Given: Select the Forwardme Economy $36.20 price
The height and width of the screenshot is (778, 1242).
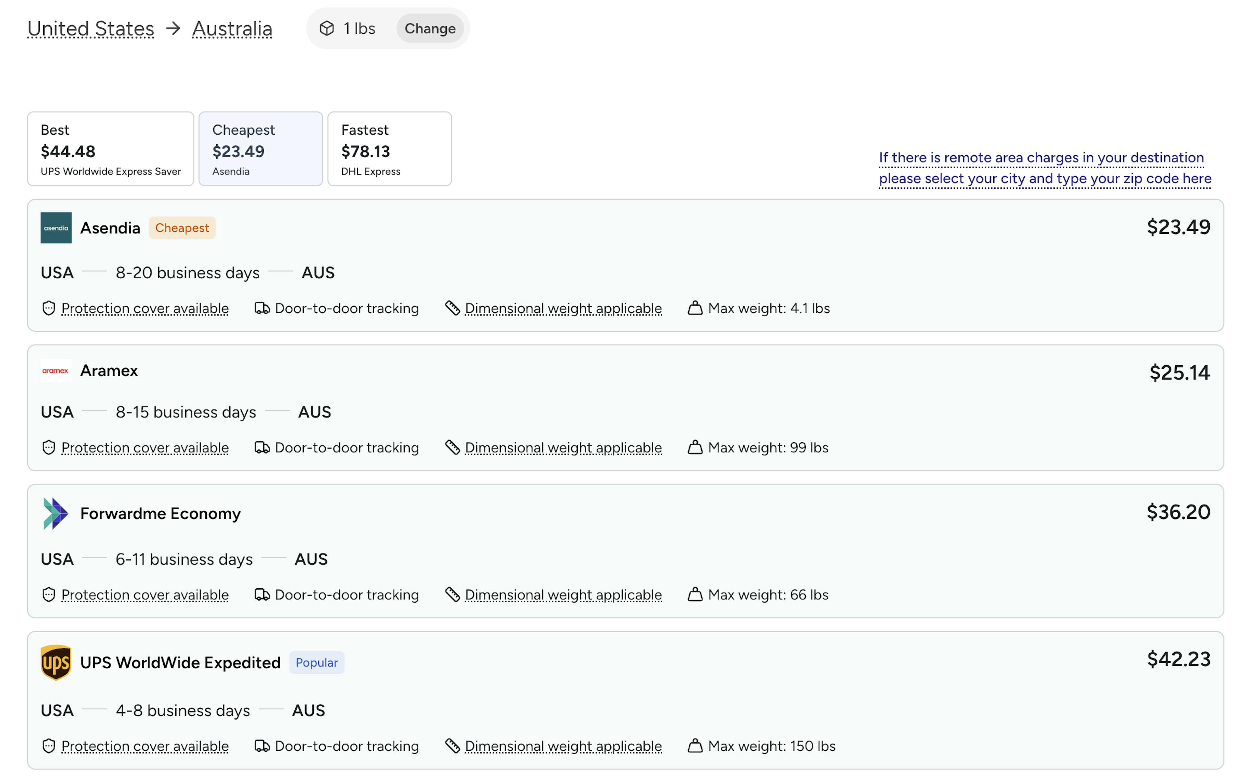Looking at the screenshot, I should [x=1178, y=512].
